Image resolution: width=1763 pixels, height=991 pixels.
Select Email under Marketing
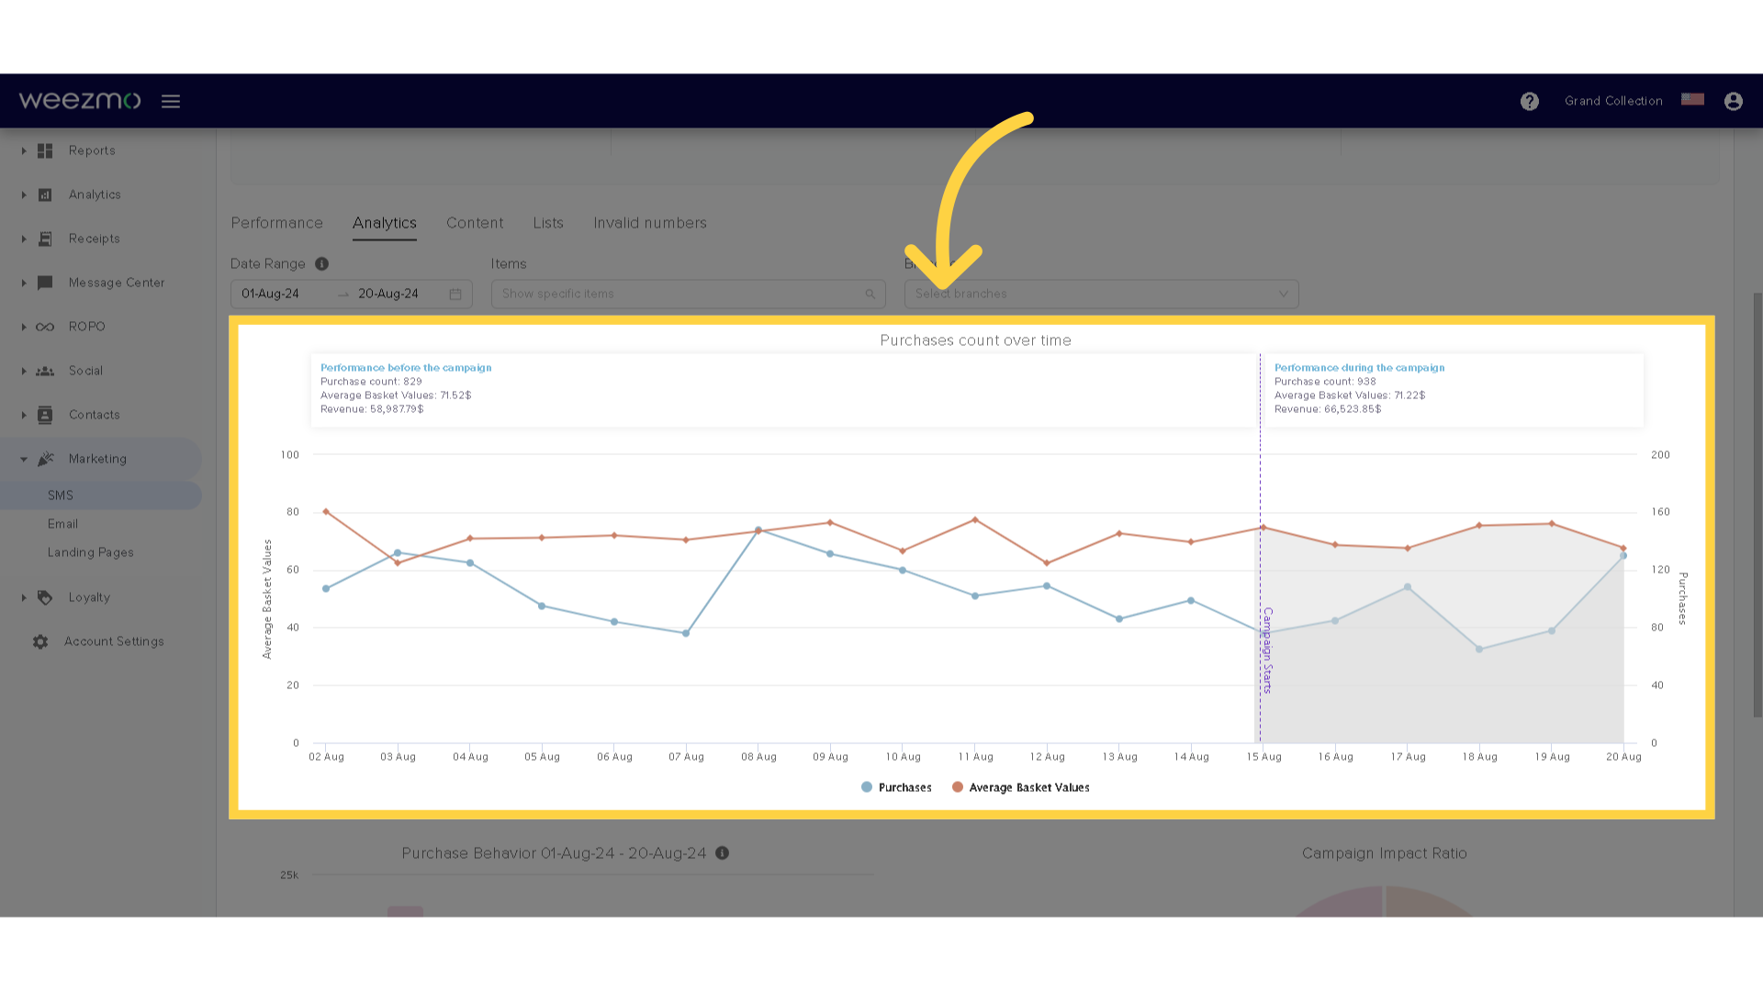[x=62, y=524]
